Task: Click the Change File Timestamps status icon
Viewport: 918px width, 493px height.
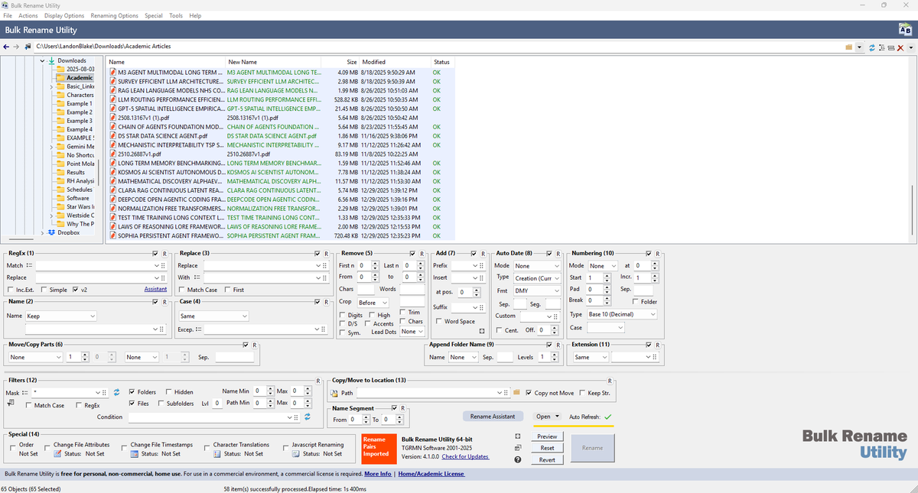Action: 135,454
